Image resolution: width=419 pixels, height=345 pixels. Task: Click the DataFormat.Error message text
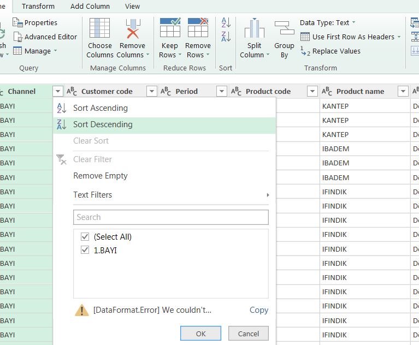[x=152, y=310]
